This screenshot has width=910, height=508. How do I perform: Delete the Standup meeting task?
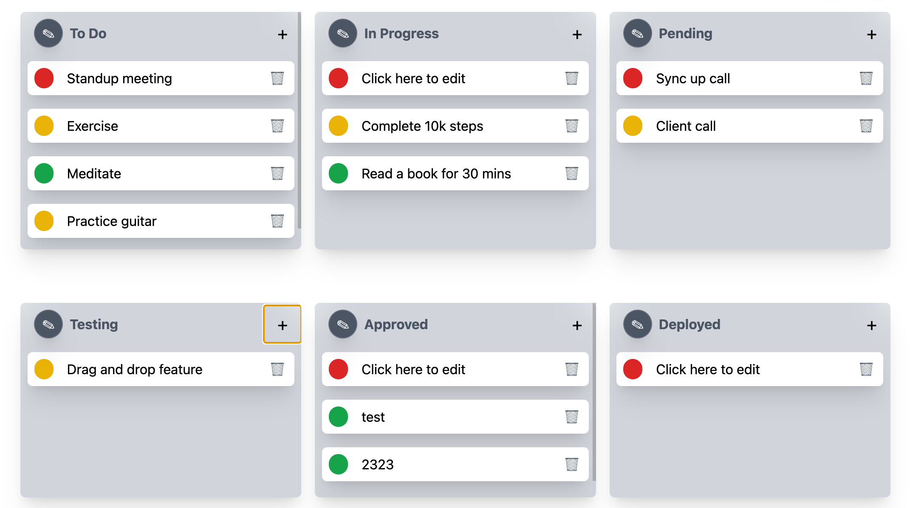point(277,78)
